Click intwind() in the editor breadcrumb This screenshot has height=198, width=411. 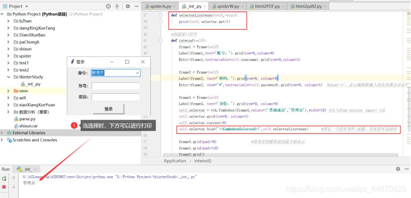pos(203,161)
